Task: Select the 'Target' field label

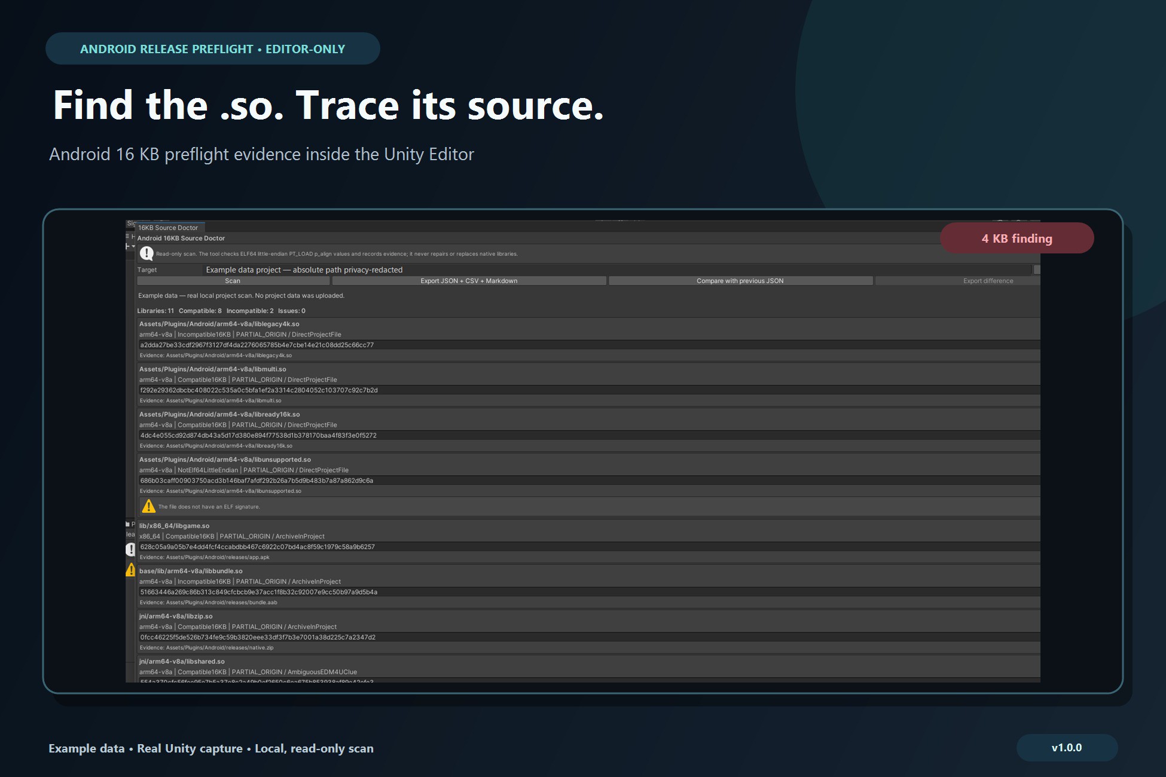Action: [147, 270]
